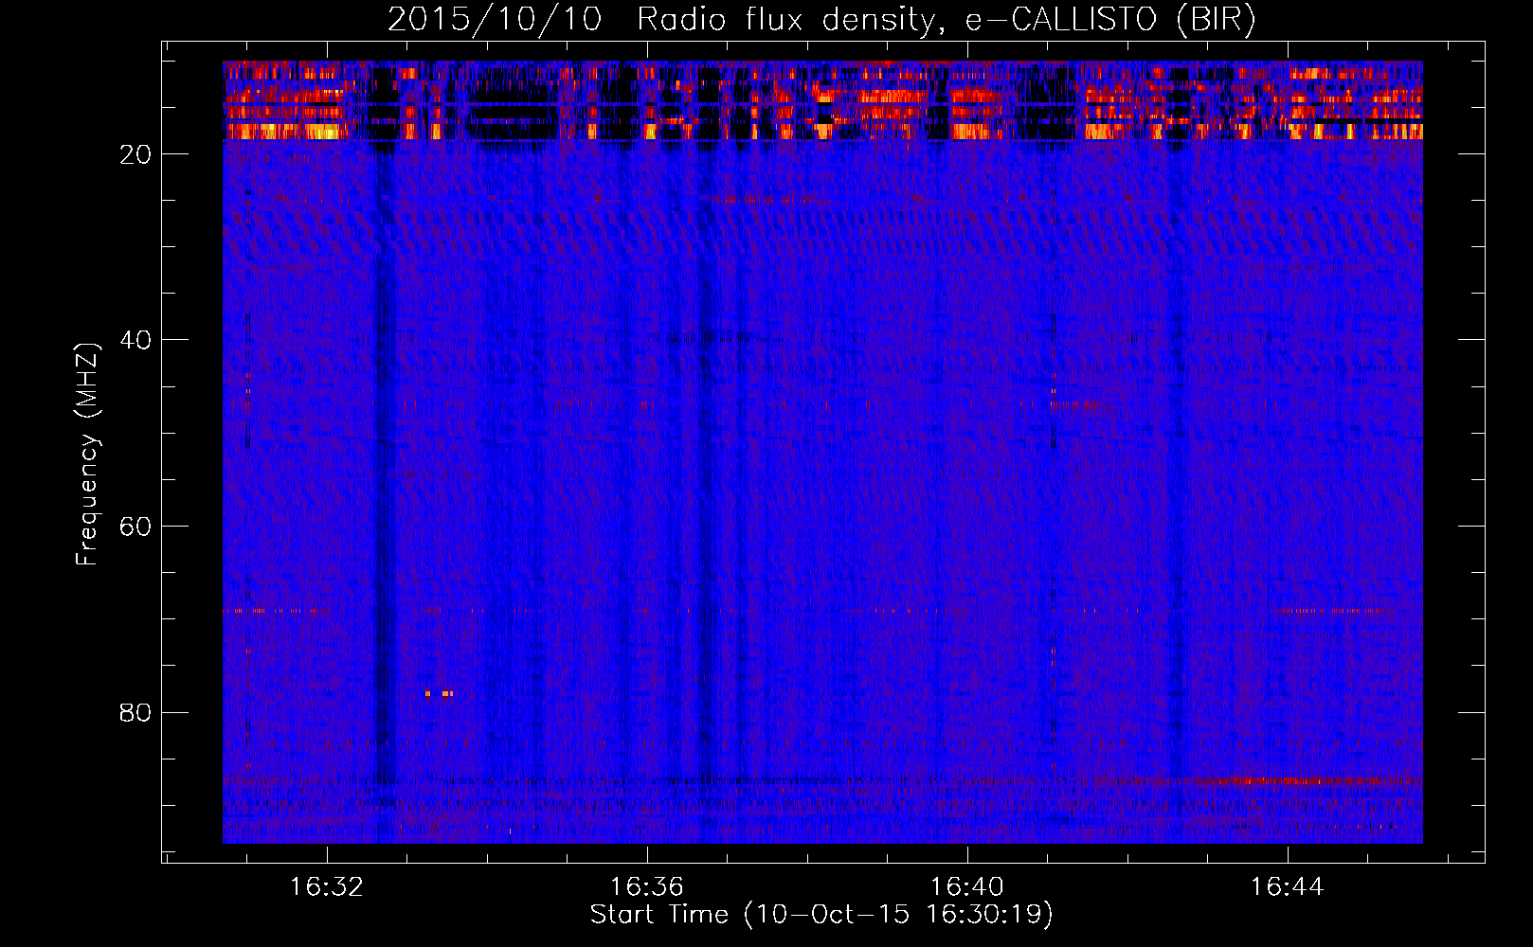Click the 60 MHz frequency tick label

pos(136,527)
